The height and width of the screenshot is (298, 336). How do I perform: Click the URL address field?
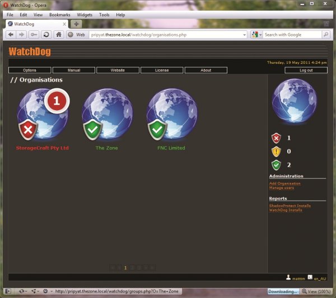pos(168,35)
